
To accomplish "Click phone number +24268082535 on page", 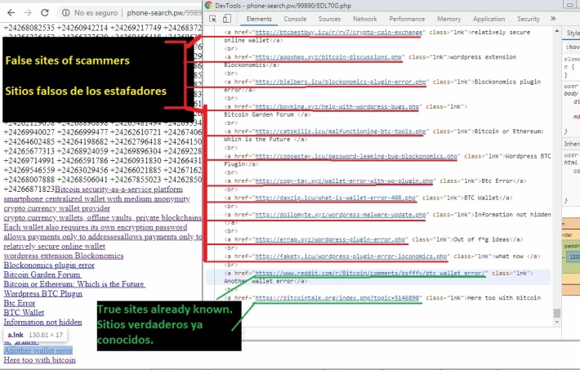I will (x=29, y=28).
